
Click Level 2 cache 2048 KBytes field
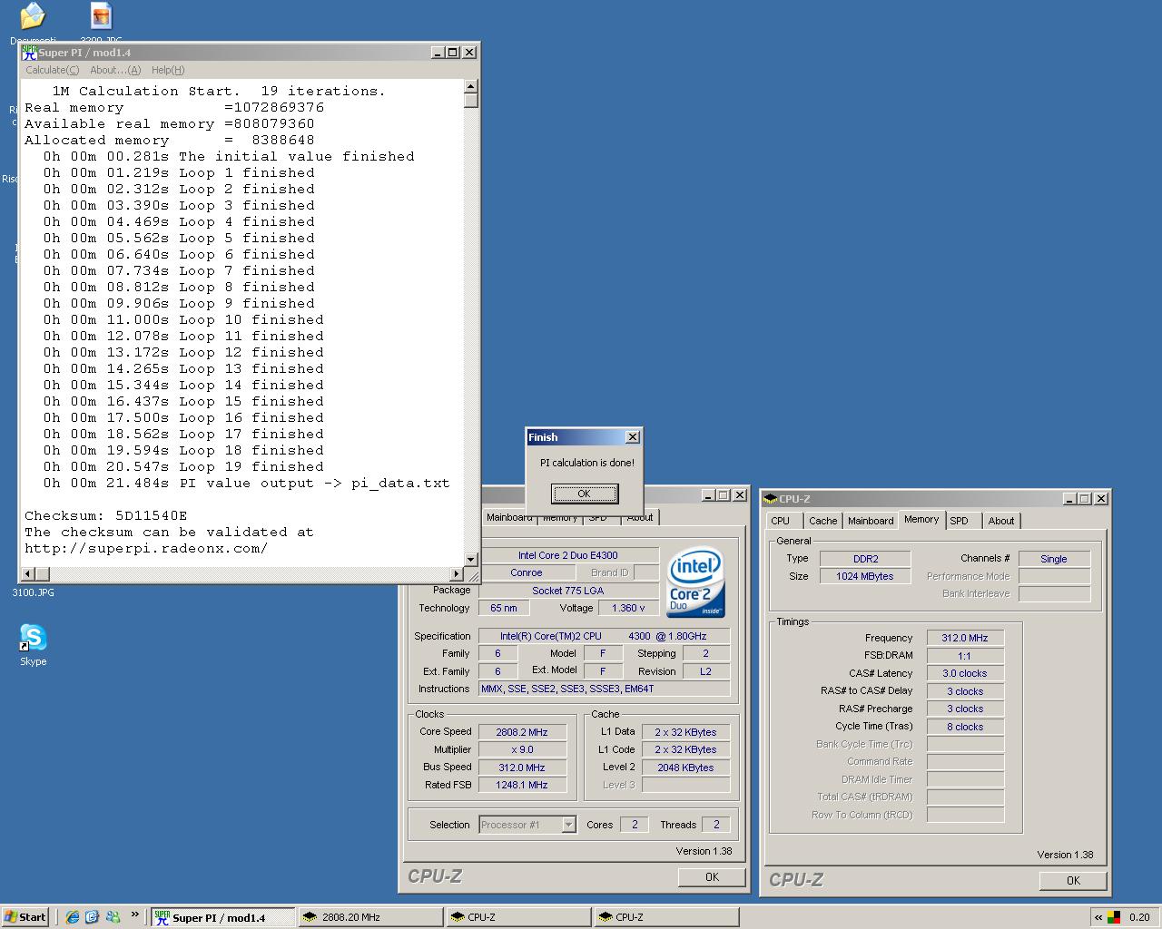(685, 768)
